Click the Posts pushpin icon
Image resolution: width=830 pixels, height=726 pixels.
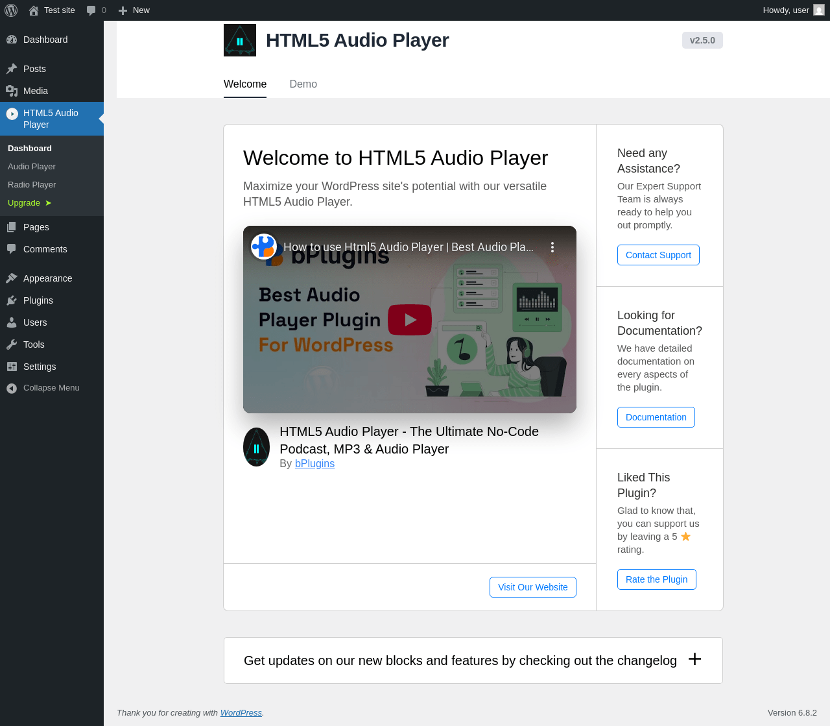12,69
